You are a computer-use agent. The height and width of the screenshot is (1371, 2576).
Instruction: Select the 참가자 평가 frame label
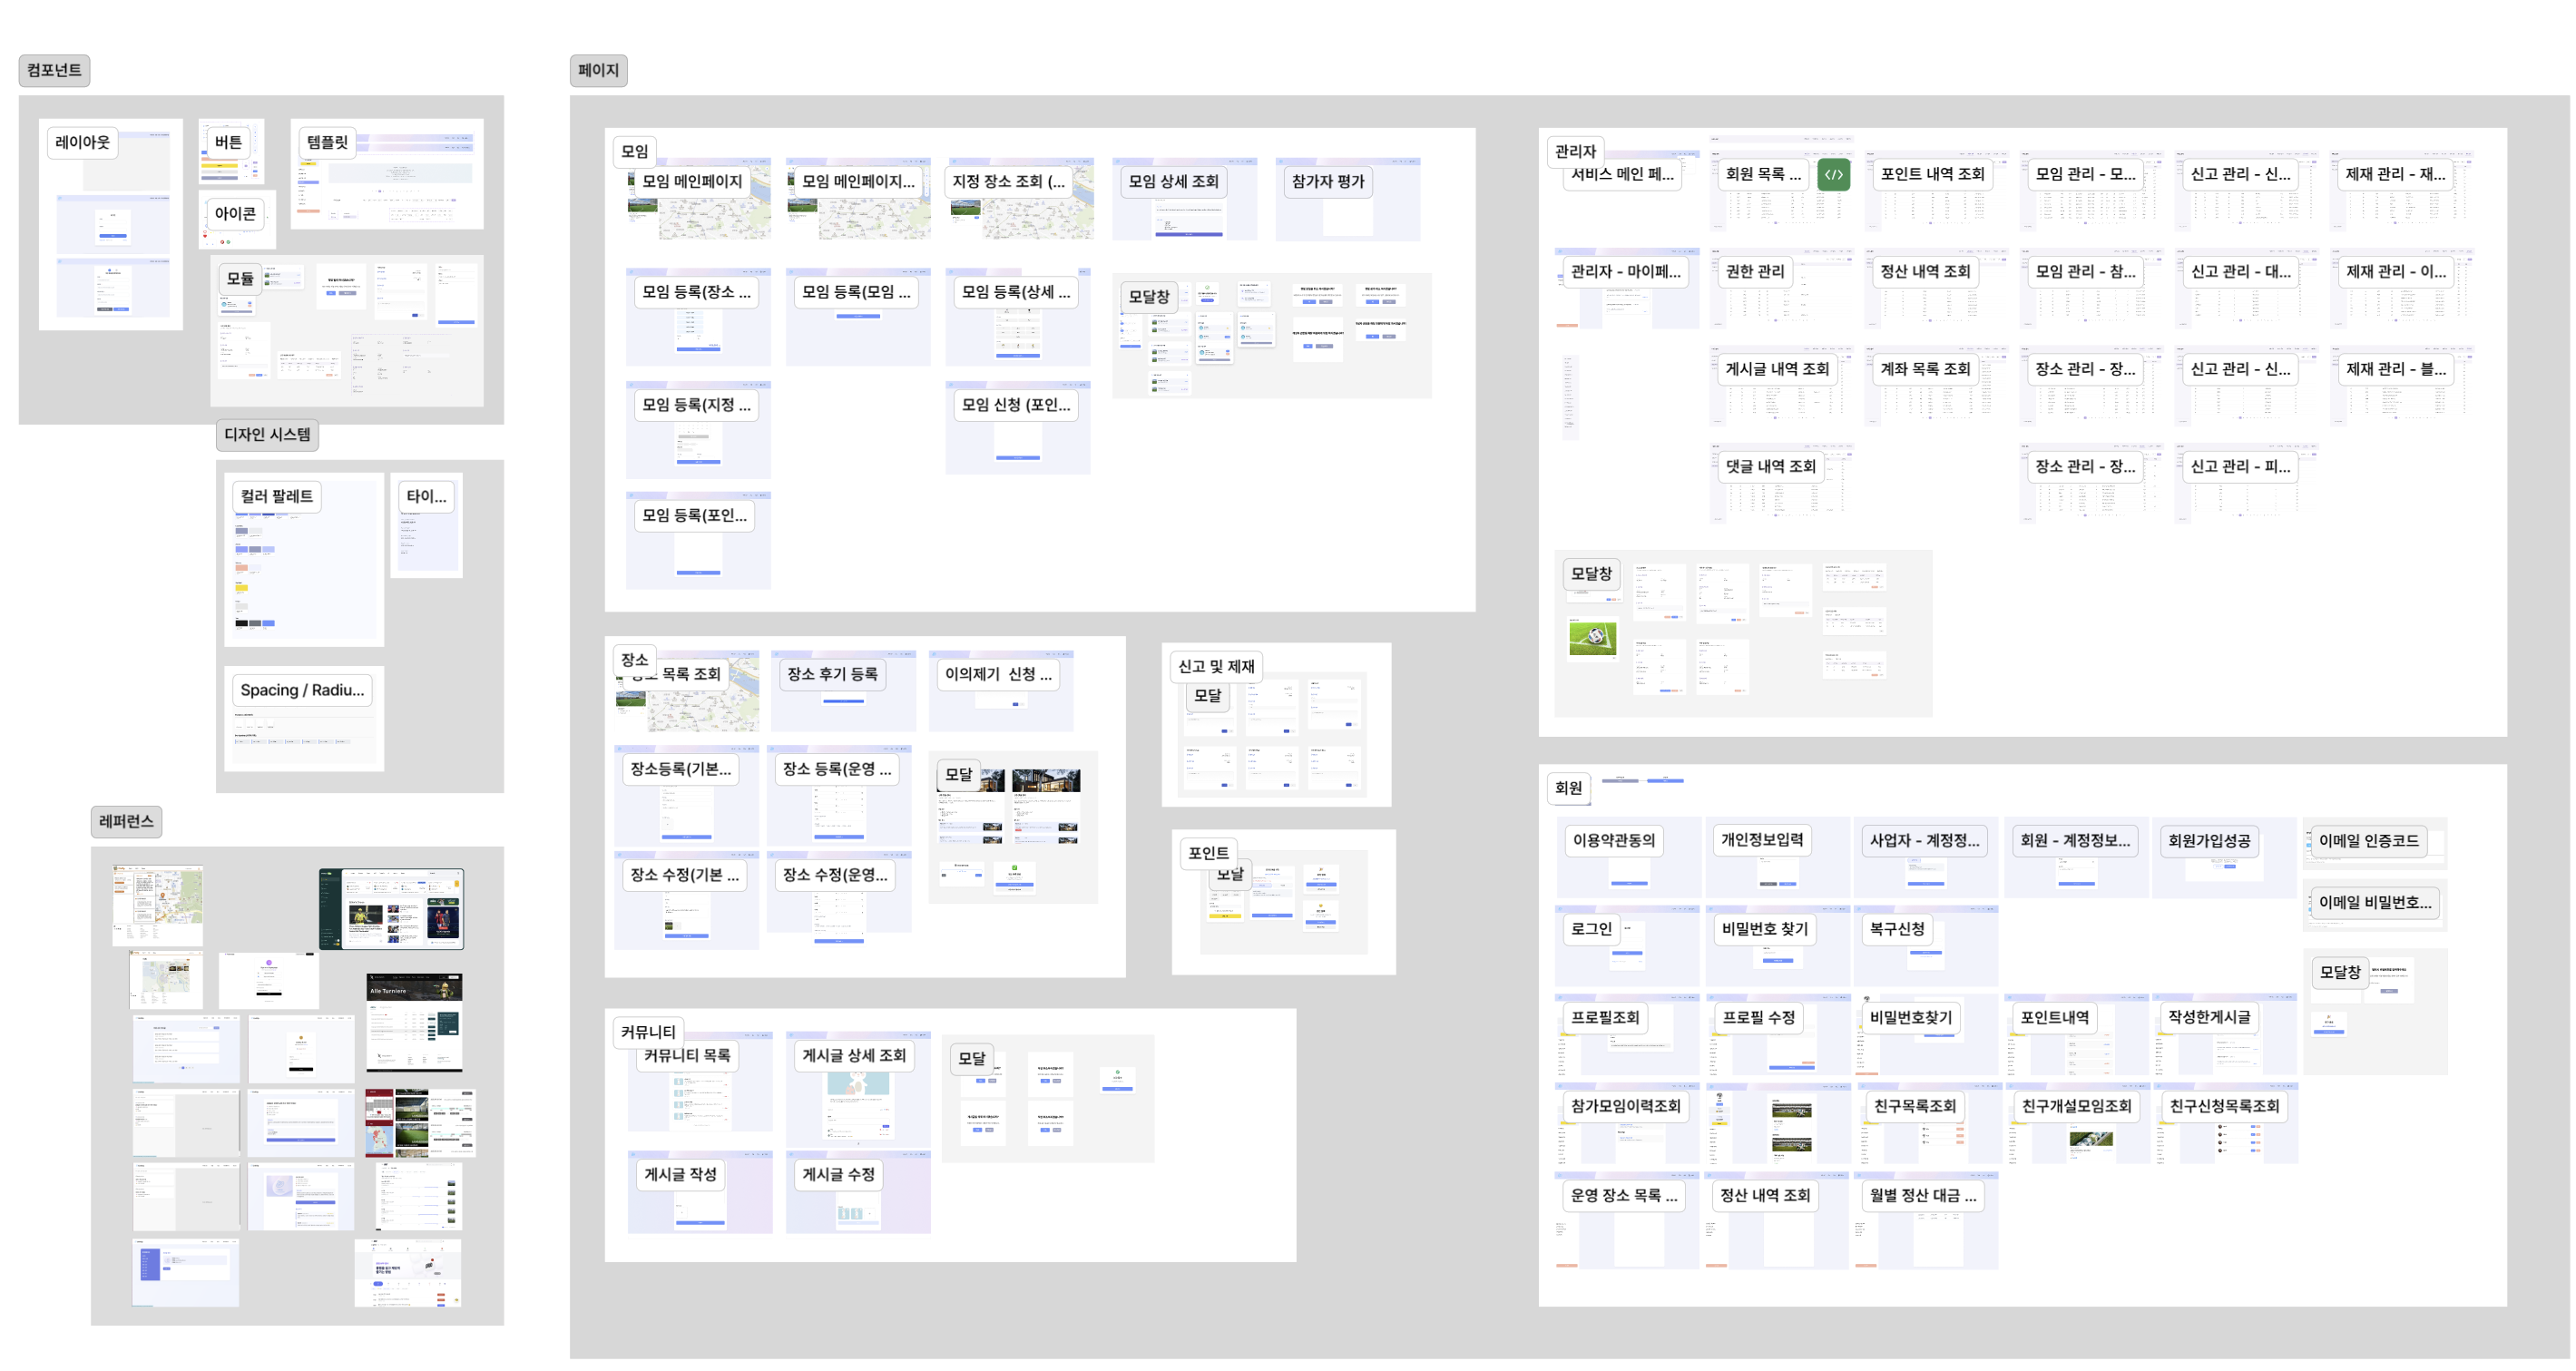click(x=1328, y=181)
